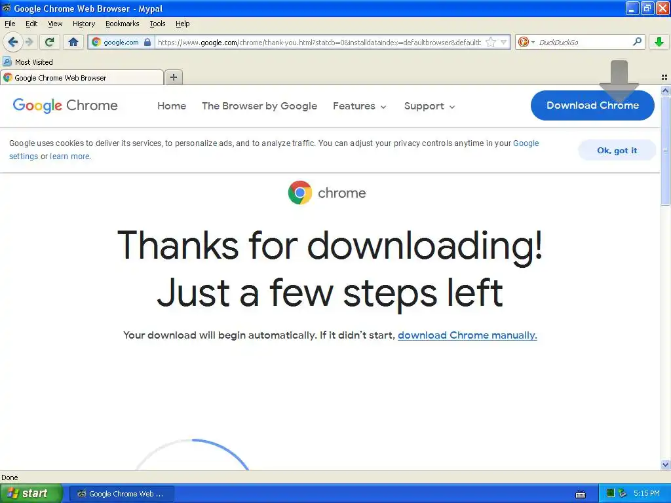The width and height of the screenshot is (671, 503).
Task: Click the green system tray icon
Action: pyautogui.click(x=611, y=494)
